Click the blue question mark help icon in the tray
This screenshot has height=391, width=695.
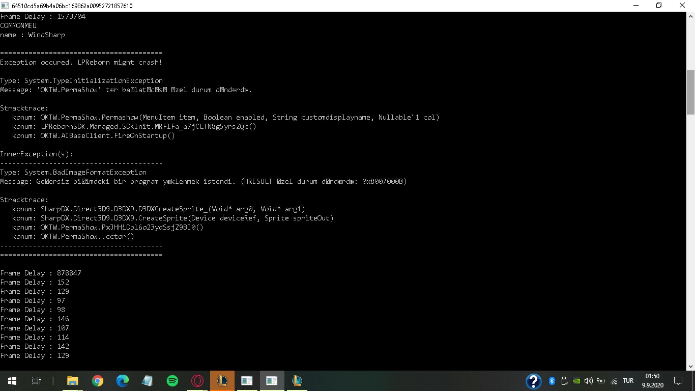pyautogui.click(x=533, y=381)
